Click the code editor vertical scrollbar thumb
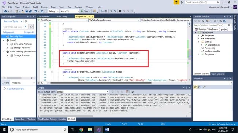This screenshot has width=238, height=133. coord(189,54)
